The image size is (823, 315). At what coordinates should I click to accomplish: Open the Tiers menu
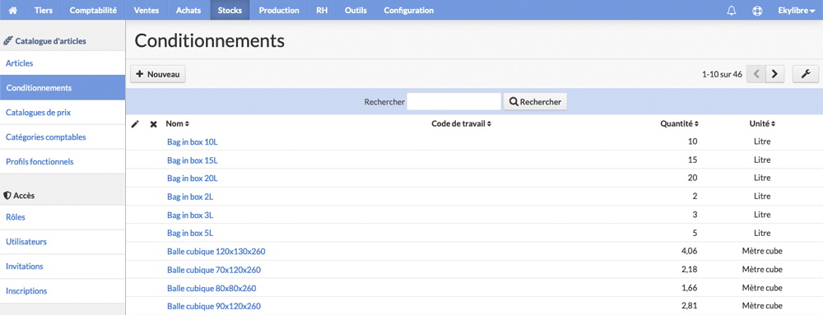click(44, 10)
